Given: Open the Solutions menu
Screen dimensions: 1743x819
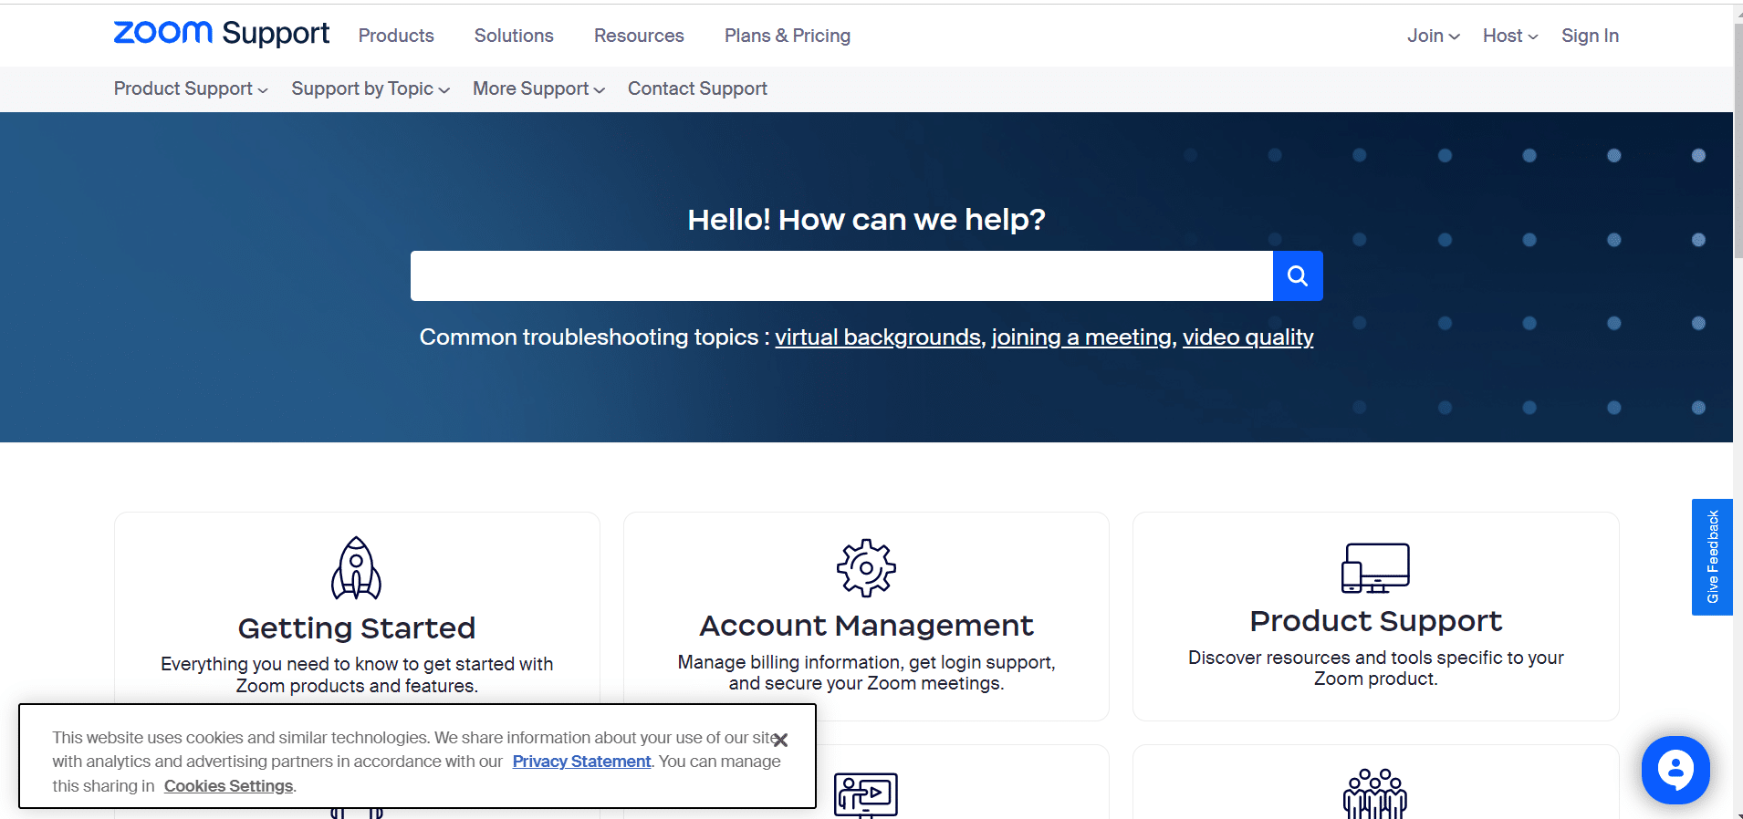Looking at the screenshot, I should pyautogui.click(x=514, y=36).
